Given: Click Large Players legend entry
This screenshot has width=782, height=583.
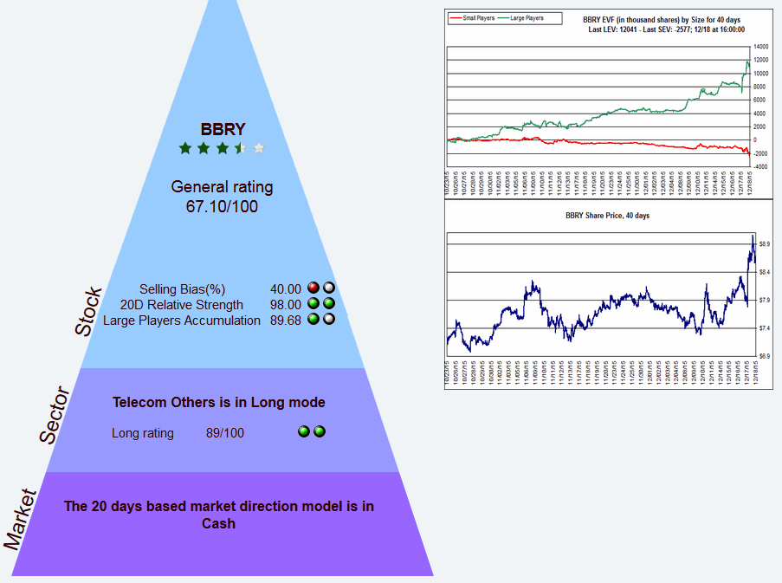Looking at the screenshot, I should point(520,18).
